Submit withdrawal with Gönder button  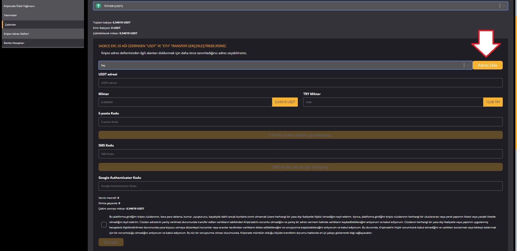tap(111, 242)
